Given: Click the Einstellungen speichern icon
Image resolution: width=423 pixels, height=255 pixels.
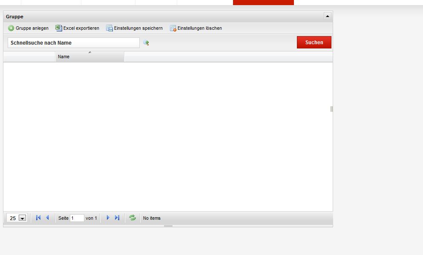Looking at the screenshot, I should pos(109,28).
